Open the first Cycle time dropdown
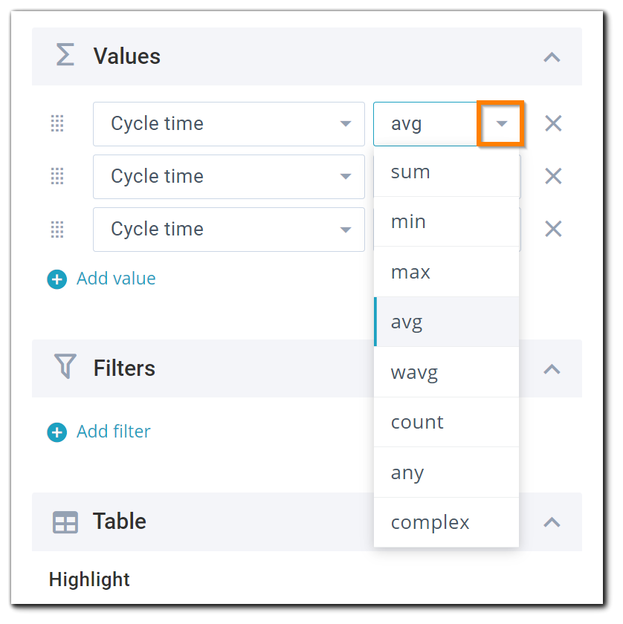 click(x=229, y=124)
